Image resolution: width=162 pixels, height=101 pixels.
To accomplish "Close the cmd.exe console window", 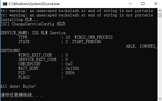I will [x=156, y=4].
